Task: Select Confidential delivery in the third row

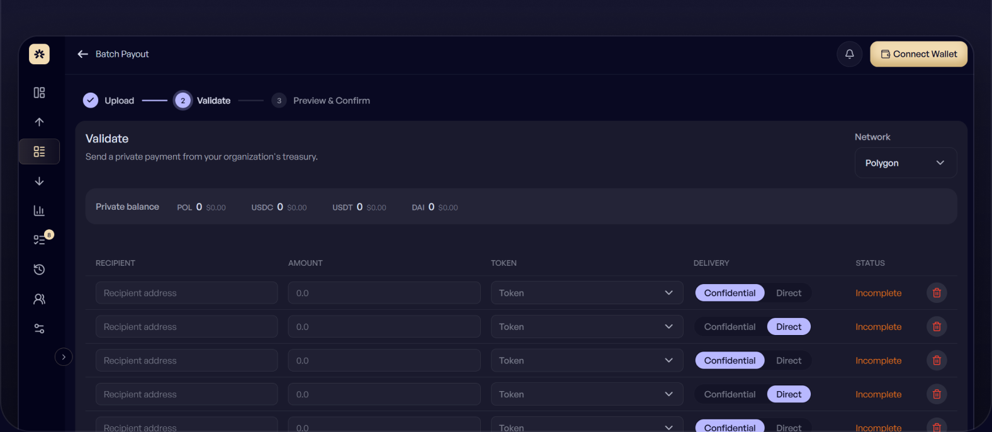Action: (730, 361)
